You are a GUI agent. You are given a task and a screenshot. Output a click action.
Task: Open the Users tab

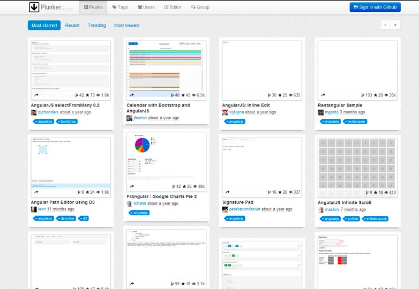click(146, 7)
